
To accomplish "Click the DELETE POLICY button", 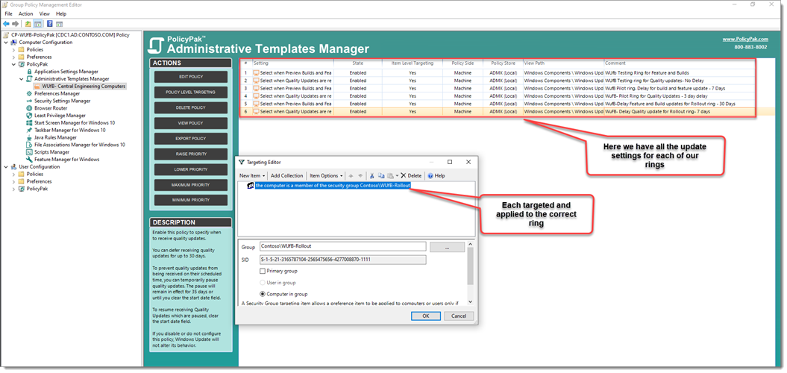I will tap(191, 107).
